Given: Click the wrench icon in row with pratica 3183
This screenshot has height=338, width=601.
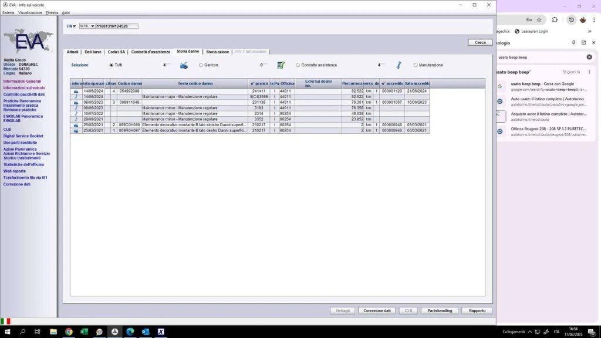Looking at the screenshot, I should click(x=76, y=108).
